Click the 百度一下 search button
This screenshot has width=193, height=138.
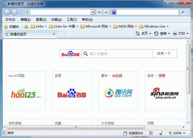point(165,54)
